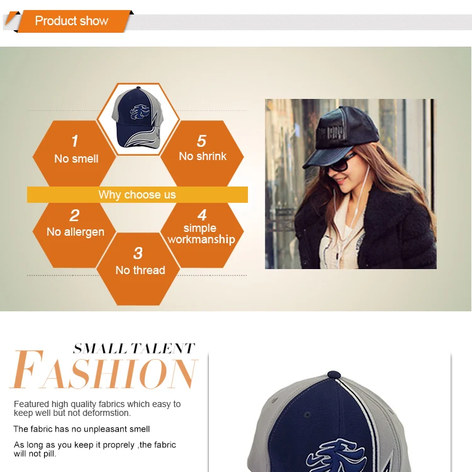Click the No shrink hexagon
This screenshot has height=472, width=472.
[202, 154]
